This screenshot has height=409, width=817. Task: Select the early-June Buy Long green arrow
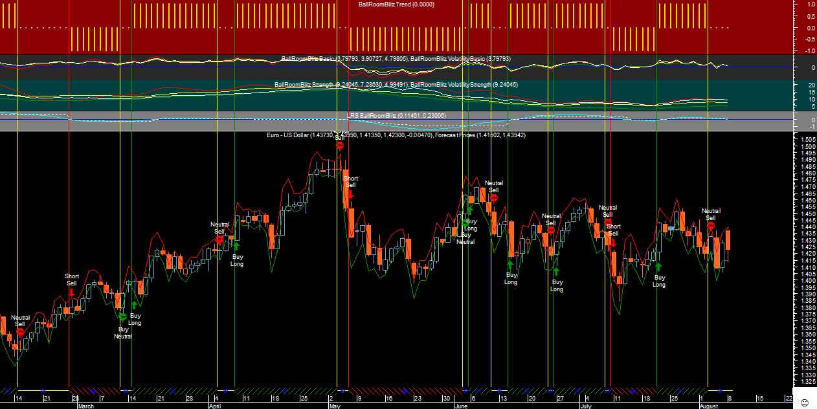tap(471, 211)
